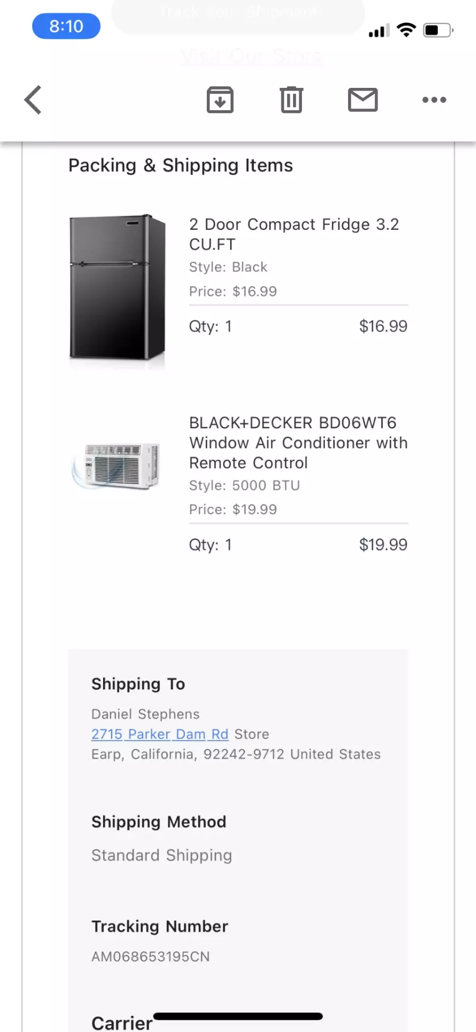Tap the Wi-Fi status icon
The width and height of the screenshot is (476, 1032).
click(x=406, y=30)
